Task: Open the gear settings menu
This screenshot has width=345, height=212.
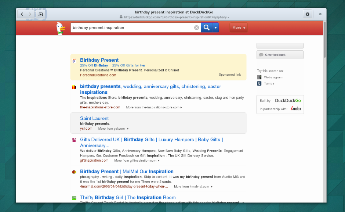Action: point(307,14)
